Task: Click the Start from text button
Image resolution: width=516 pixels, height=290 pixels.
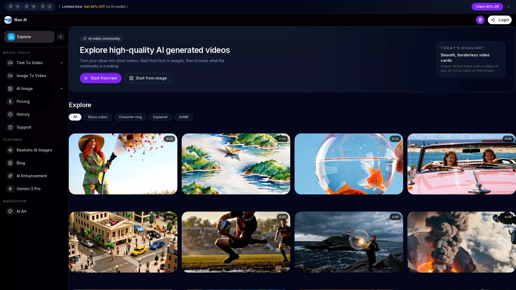Action: tap(101, 78)
